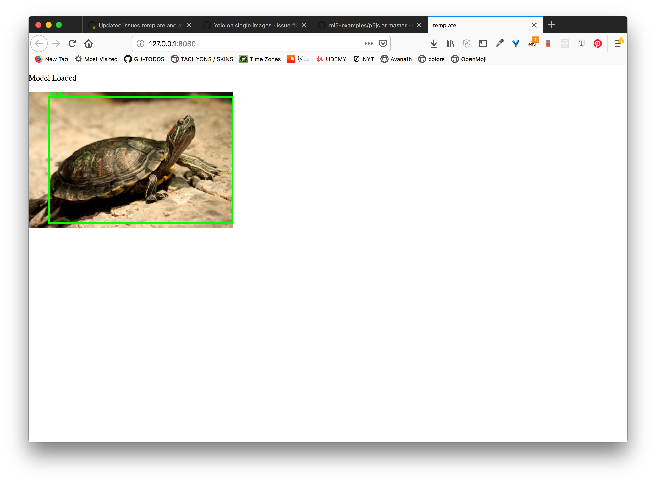The image size is (656, 483).
Task: Open the Firefox Library
Action: tap(450, 43)
